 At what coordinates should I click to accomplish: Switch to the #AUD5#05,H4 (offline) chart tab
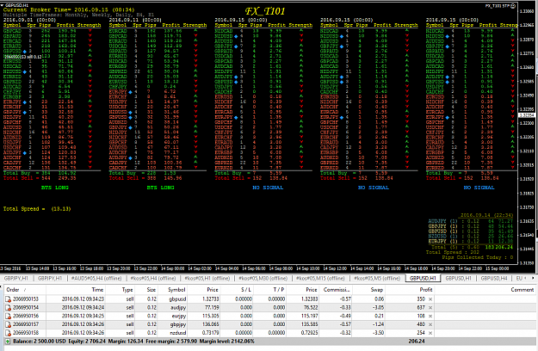(96, 279)
